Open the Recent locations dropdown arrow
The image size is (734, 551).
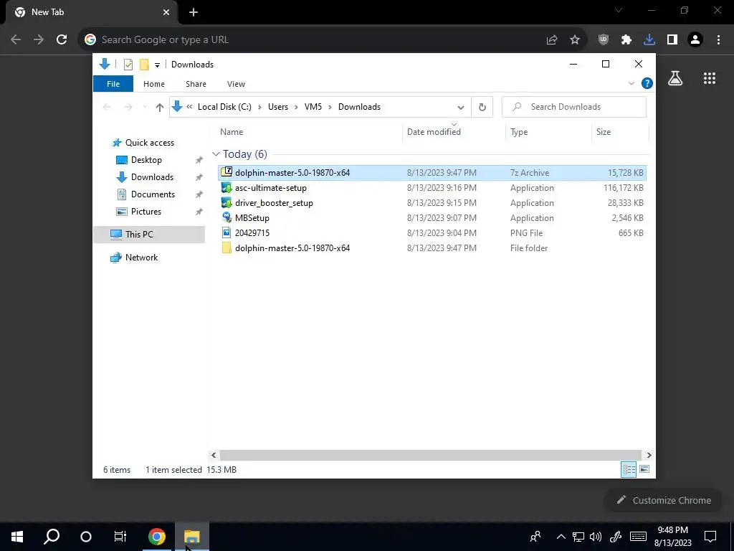[x=145, y=108]
